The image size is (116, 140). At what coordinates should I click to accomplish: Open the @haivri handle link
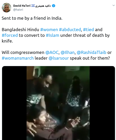point(18,10)
